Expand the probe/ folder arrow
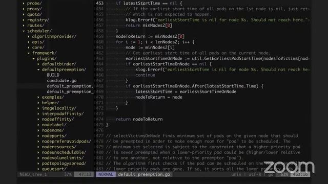328x184 pixels. (x=24, y=4)
